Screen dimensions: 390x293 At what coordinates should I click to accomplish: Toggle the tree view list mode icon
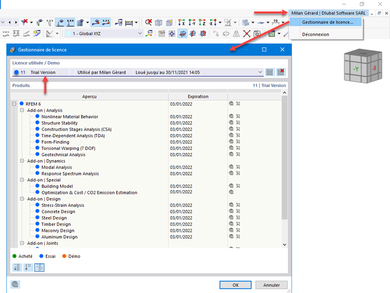click(40, 267)
